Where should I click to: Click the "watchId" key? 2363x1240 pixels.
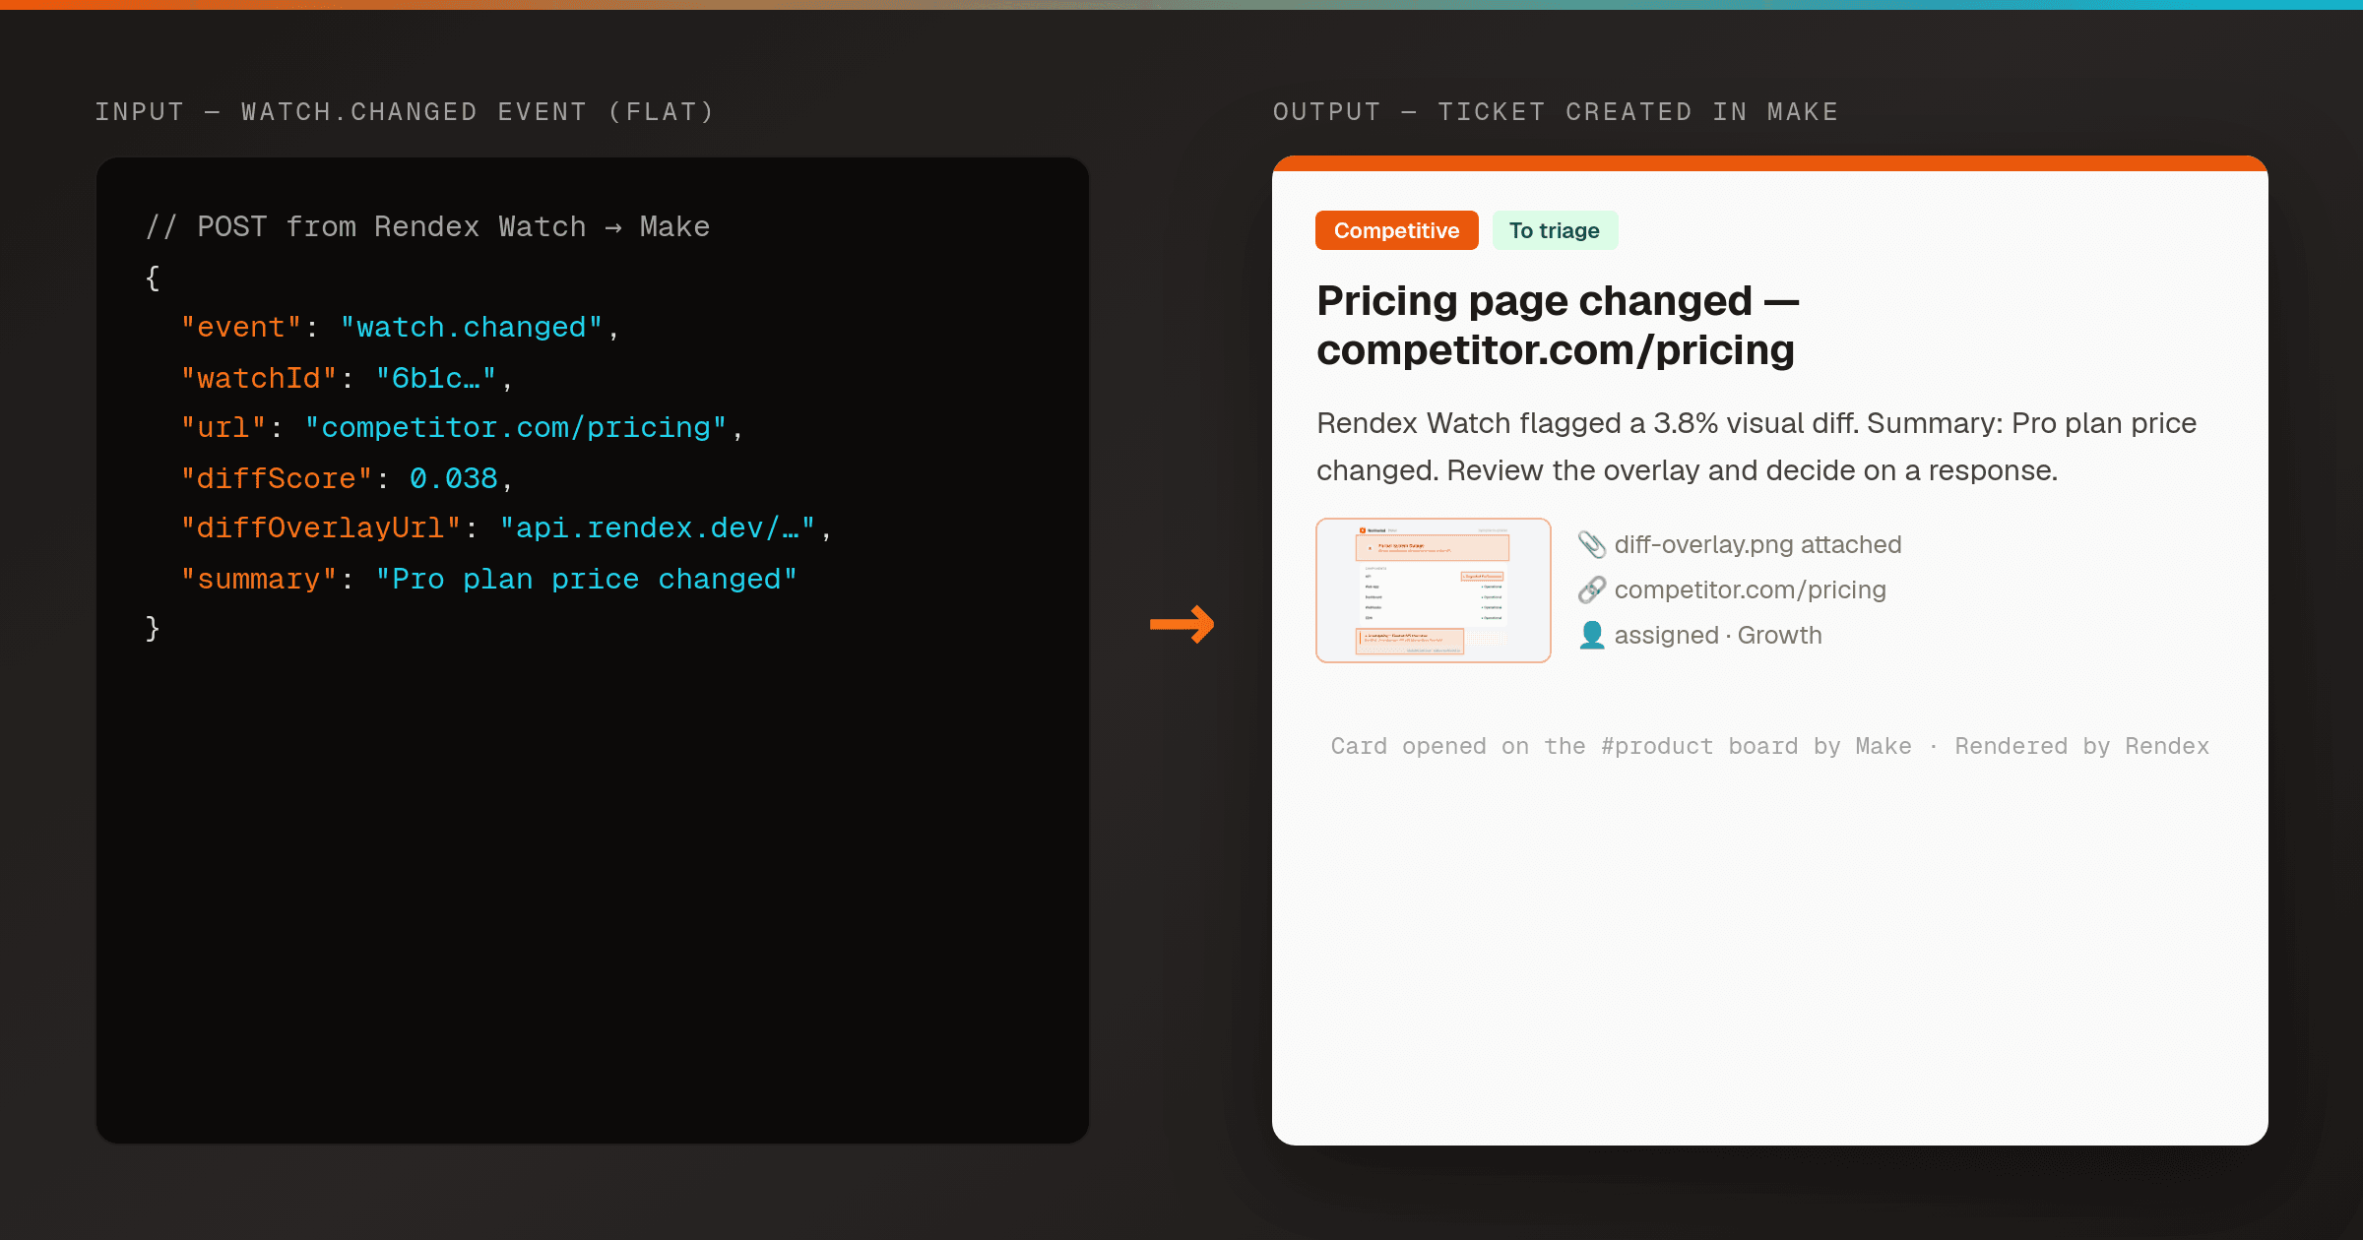[x=259, y=378]
